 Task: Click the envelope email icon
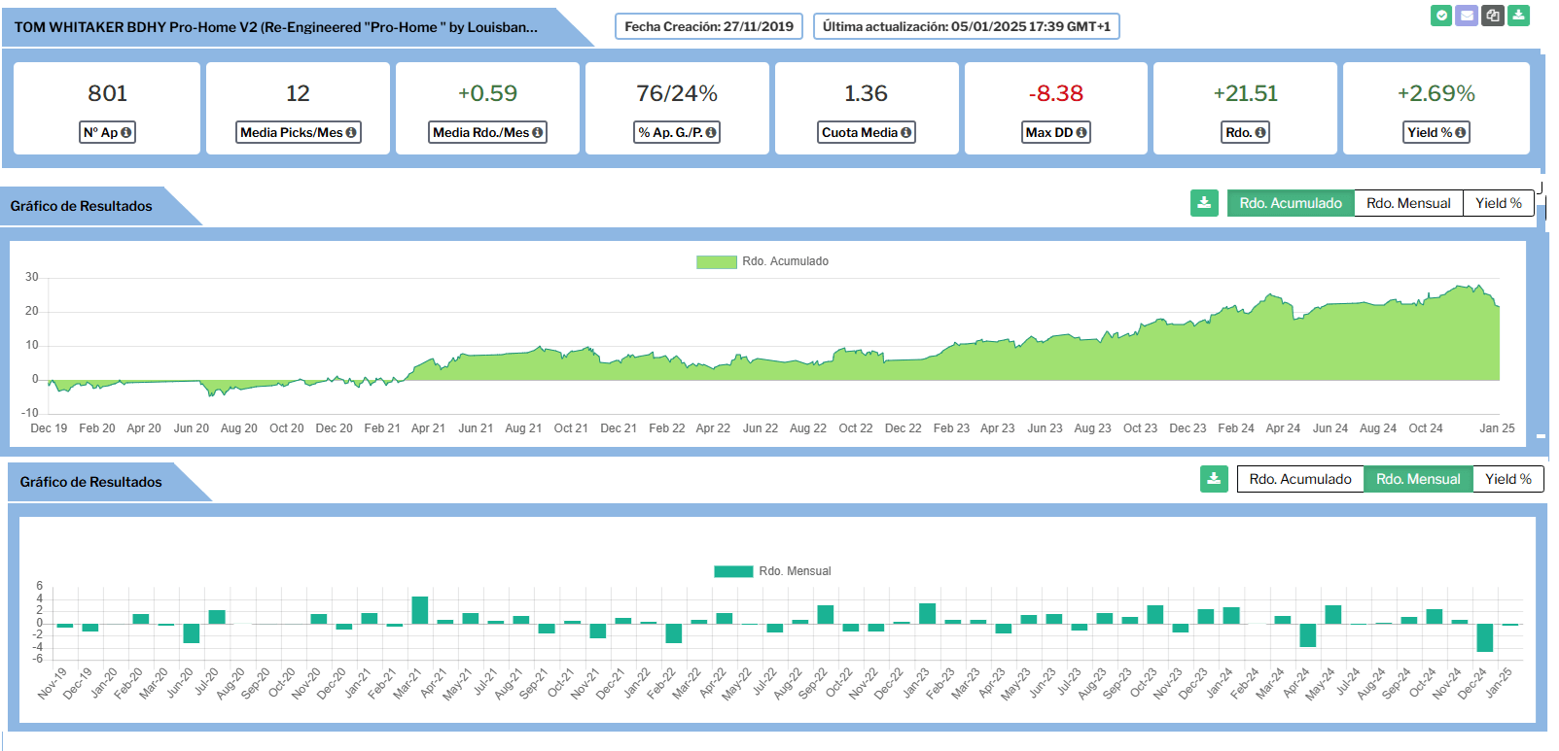(x=1467, y=16)
